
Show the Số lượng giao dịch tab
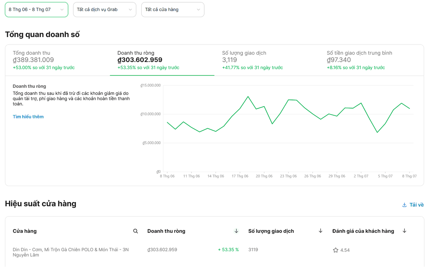coord(266,60)
